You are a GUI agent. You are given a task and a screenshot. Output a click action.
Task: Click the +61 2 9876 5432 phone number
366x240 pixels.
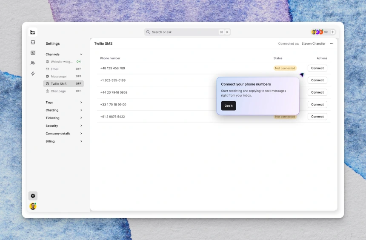point(112,117)
